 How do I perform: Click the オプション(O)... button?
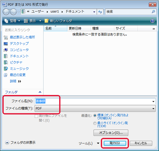pyautogui.click(x=111, y=132)
